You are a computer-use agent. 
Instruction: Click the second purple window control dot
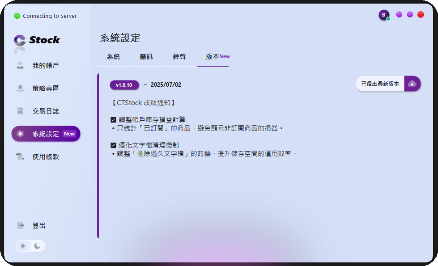point(410,14)
